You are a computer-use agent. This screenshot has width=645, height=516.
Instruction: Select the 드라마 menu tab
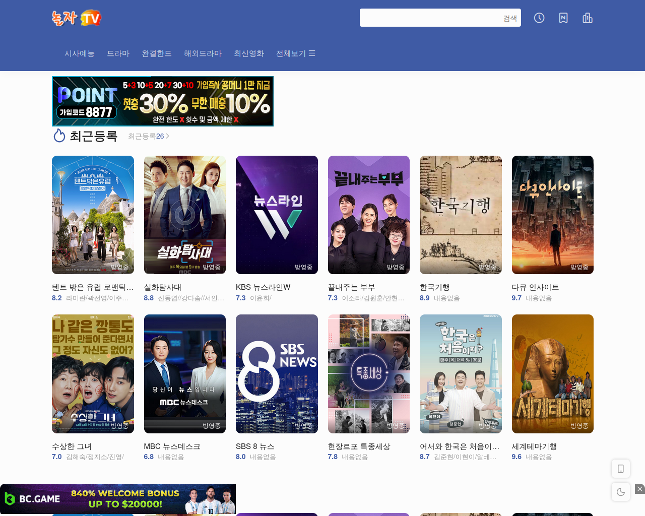click(118, 53)
